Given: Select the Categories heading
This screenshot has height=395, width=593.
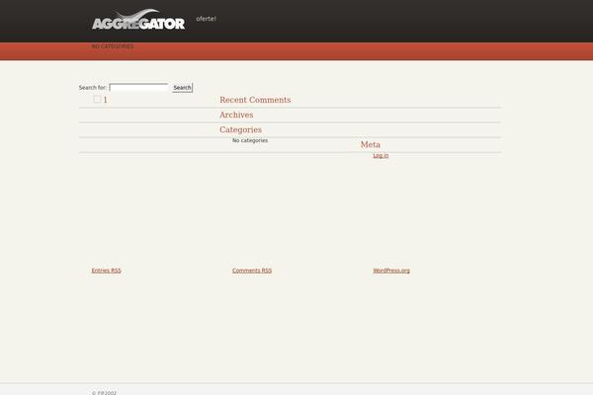Looking at the screenshot, I should pos(240,129).
